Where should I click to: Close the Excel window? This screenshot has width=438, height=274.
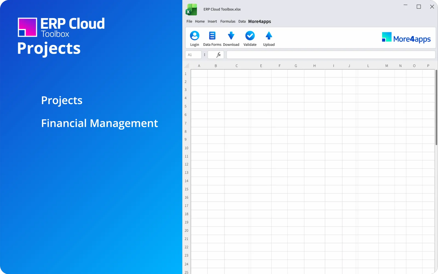point(432,7)
